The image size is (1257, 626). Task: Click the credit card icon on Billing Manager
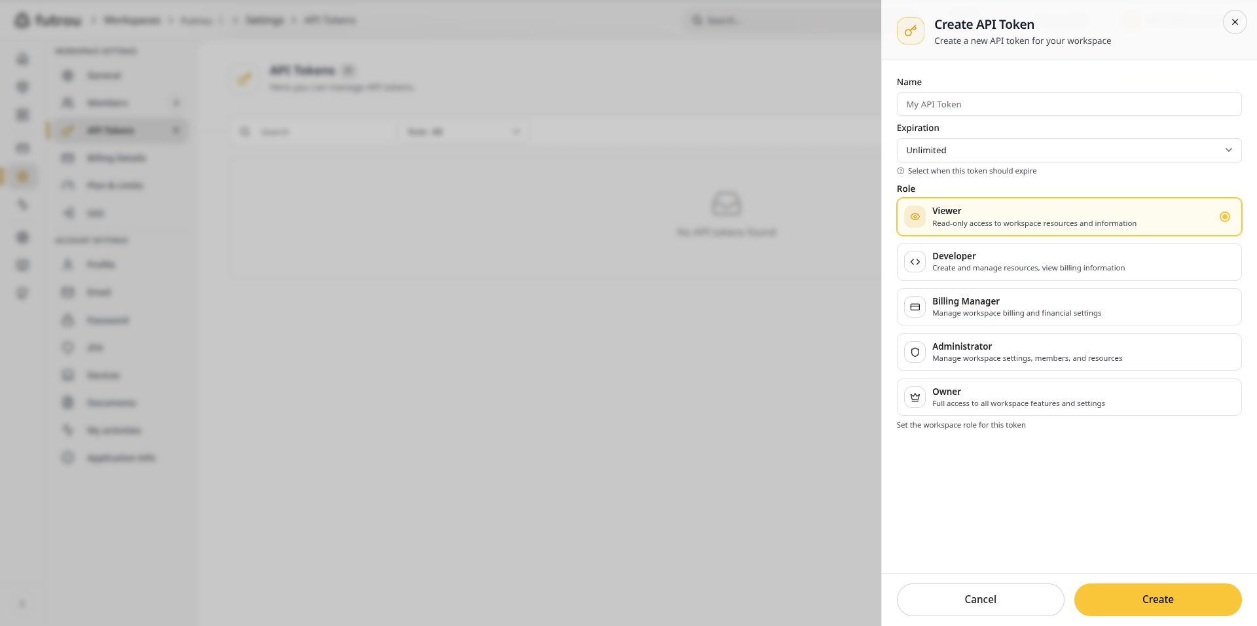pos(915,307)
